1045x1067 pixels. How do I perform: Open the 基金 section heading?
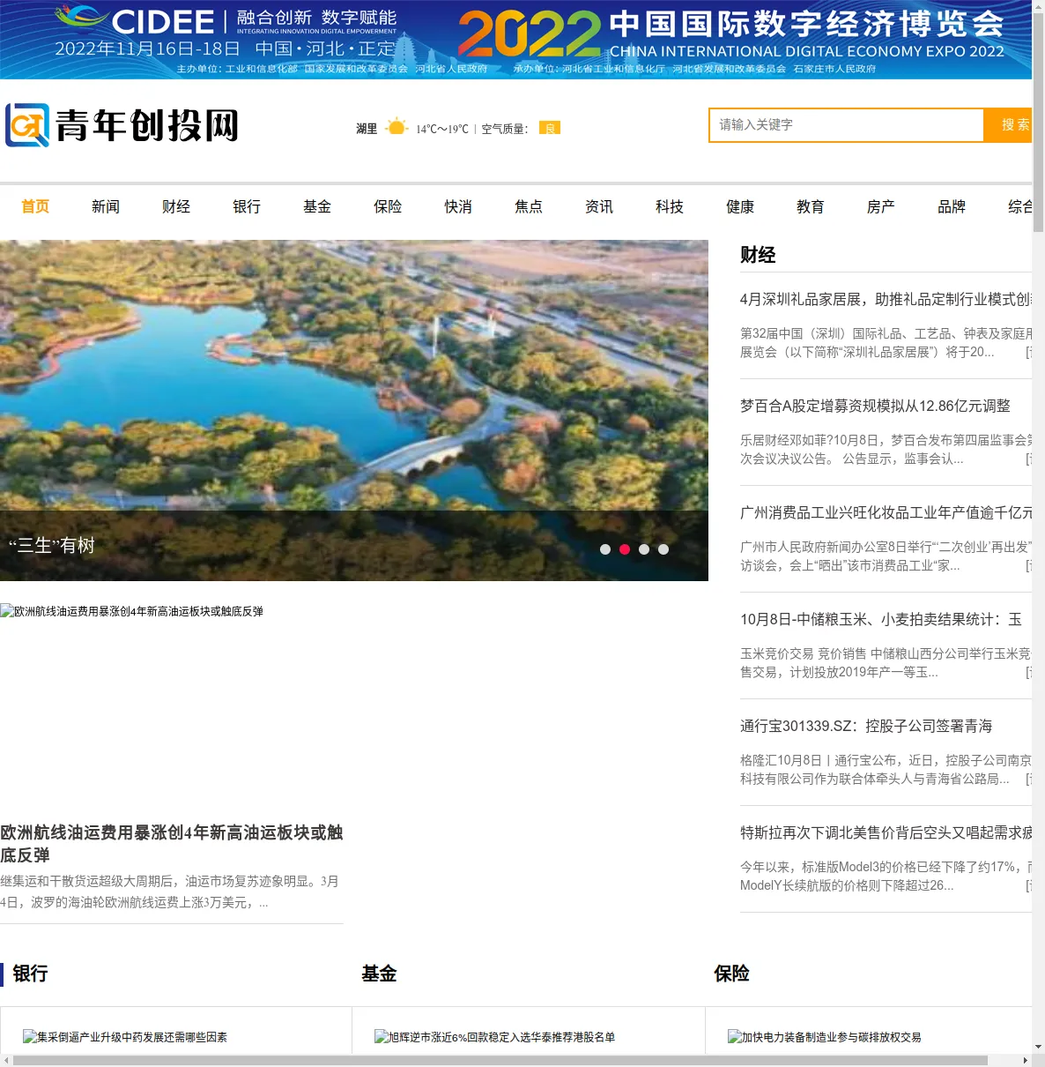click(379, 974)
